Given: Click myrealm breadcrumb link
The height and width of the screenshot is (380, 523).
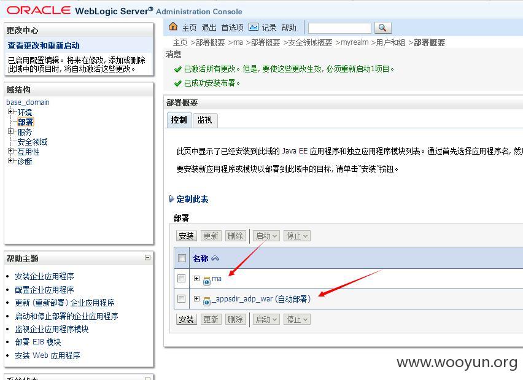Looking at the screenshot, I should [x=355, y=42].
